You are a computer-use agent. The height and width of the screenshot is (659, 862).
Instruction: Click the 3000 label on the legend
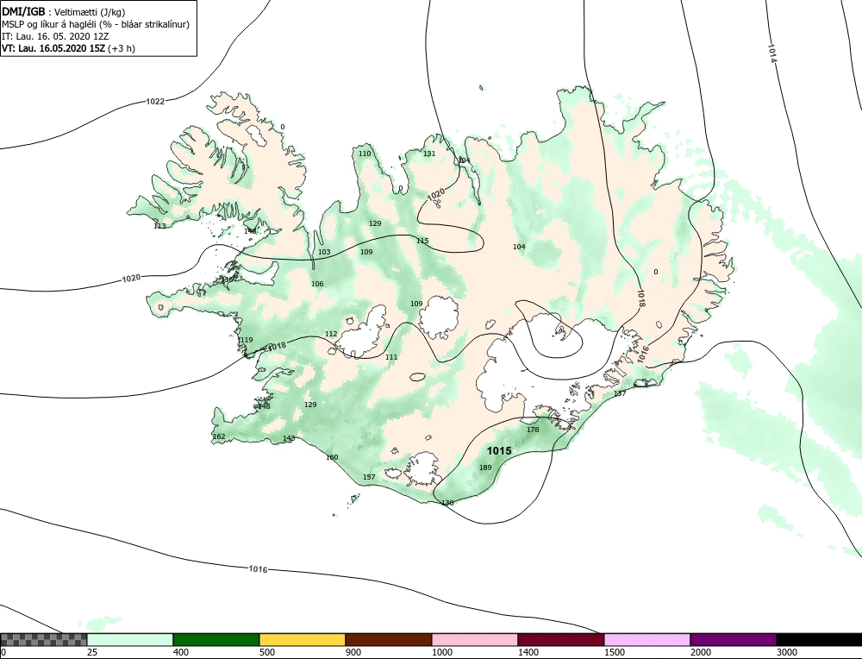788,652
